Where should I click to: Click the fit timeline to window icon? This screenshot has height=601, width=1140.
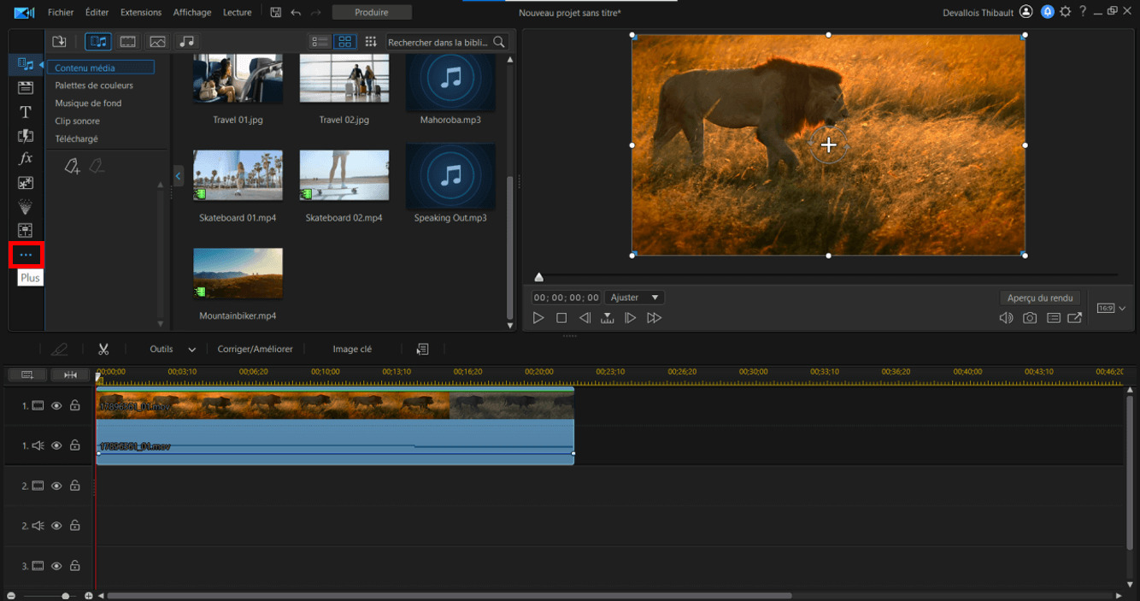(70, 374)
